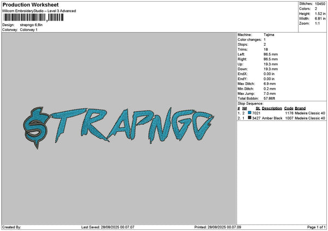
Task: Click the Stop Sequence heading
Action: (x=250, y=104)
